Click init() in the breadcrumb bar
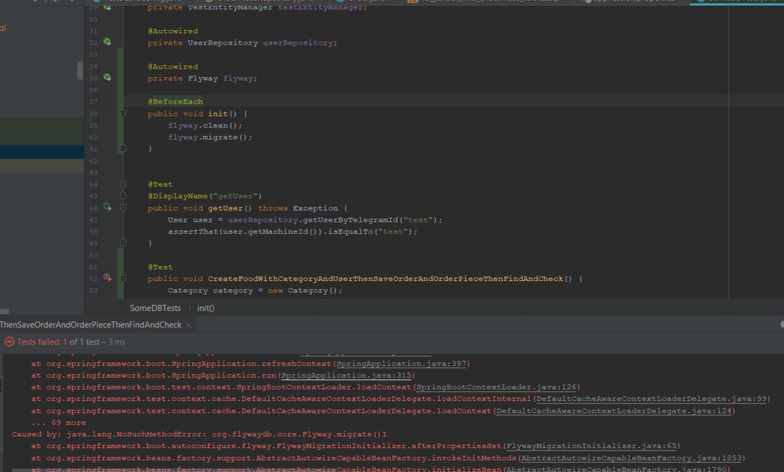The width and height of the screenshot is (784, 472). click(206, 308)
